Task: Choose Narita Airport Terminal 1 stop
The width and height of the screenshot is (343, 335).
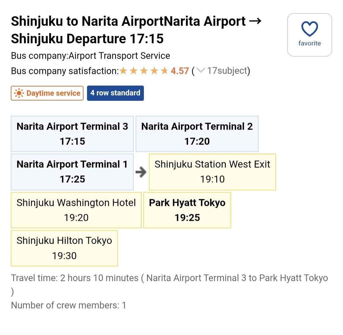Action: click(72, 172)
